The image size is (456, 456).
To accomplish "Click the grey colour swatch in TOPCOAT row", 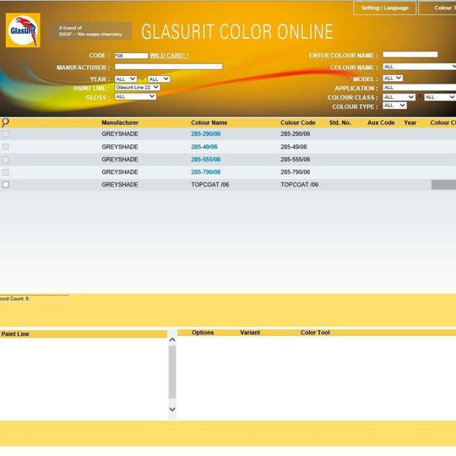I will coord(443,185).
